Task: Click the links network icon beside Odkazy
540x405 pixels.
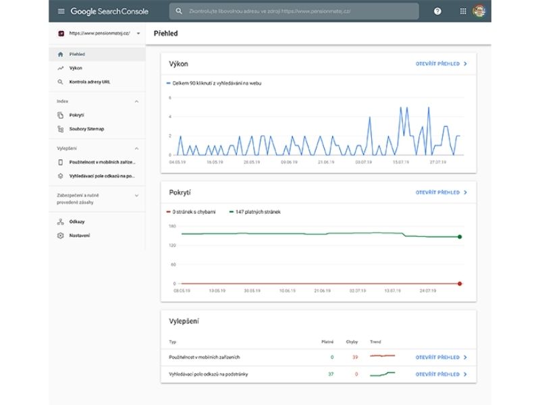Action: pyautogui.click(x=61, y=222)
